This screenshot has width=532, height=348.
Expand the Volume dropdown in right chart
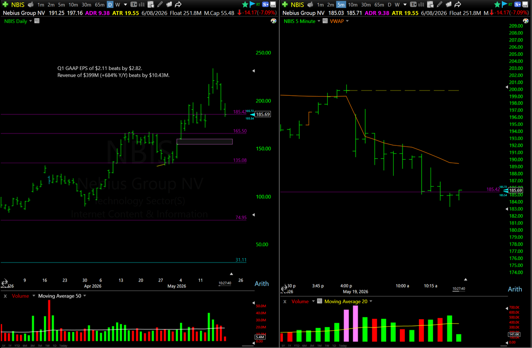tap(313, 301)
